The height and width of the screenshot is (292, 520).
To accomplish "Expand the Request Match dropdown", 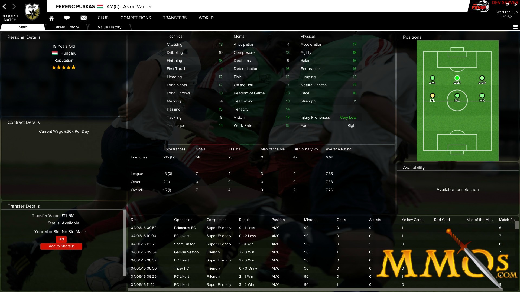I will [x=10, y=17].
